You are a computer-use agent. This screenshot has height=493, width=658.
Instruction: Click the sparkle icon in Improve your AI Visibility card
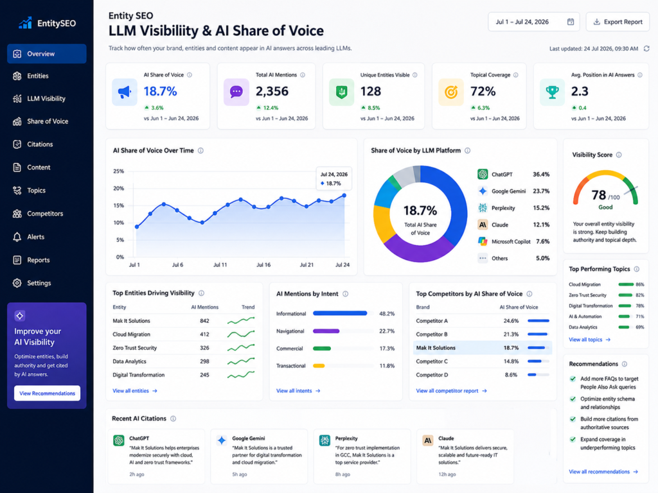20,316
